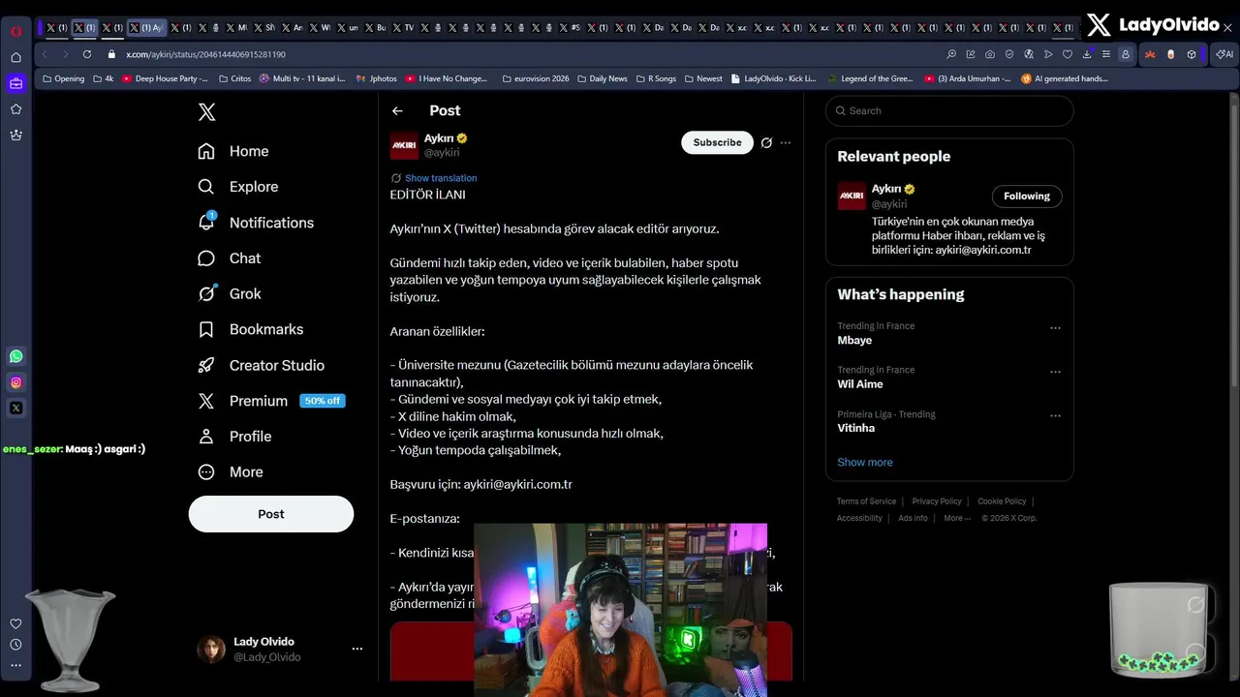Open Home in the X navigation

[x=233, y=151]
